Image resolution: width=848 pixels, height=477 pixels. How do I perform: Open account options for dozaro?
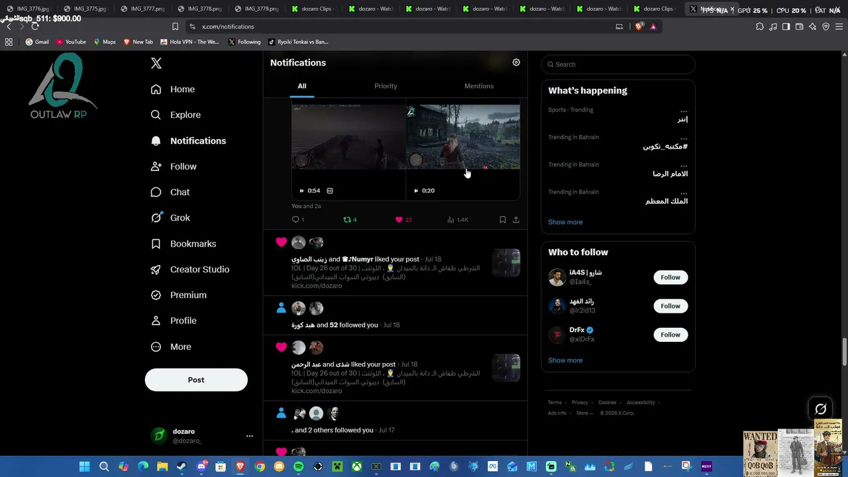[x=249, y=436]
